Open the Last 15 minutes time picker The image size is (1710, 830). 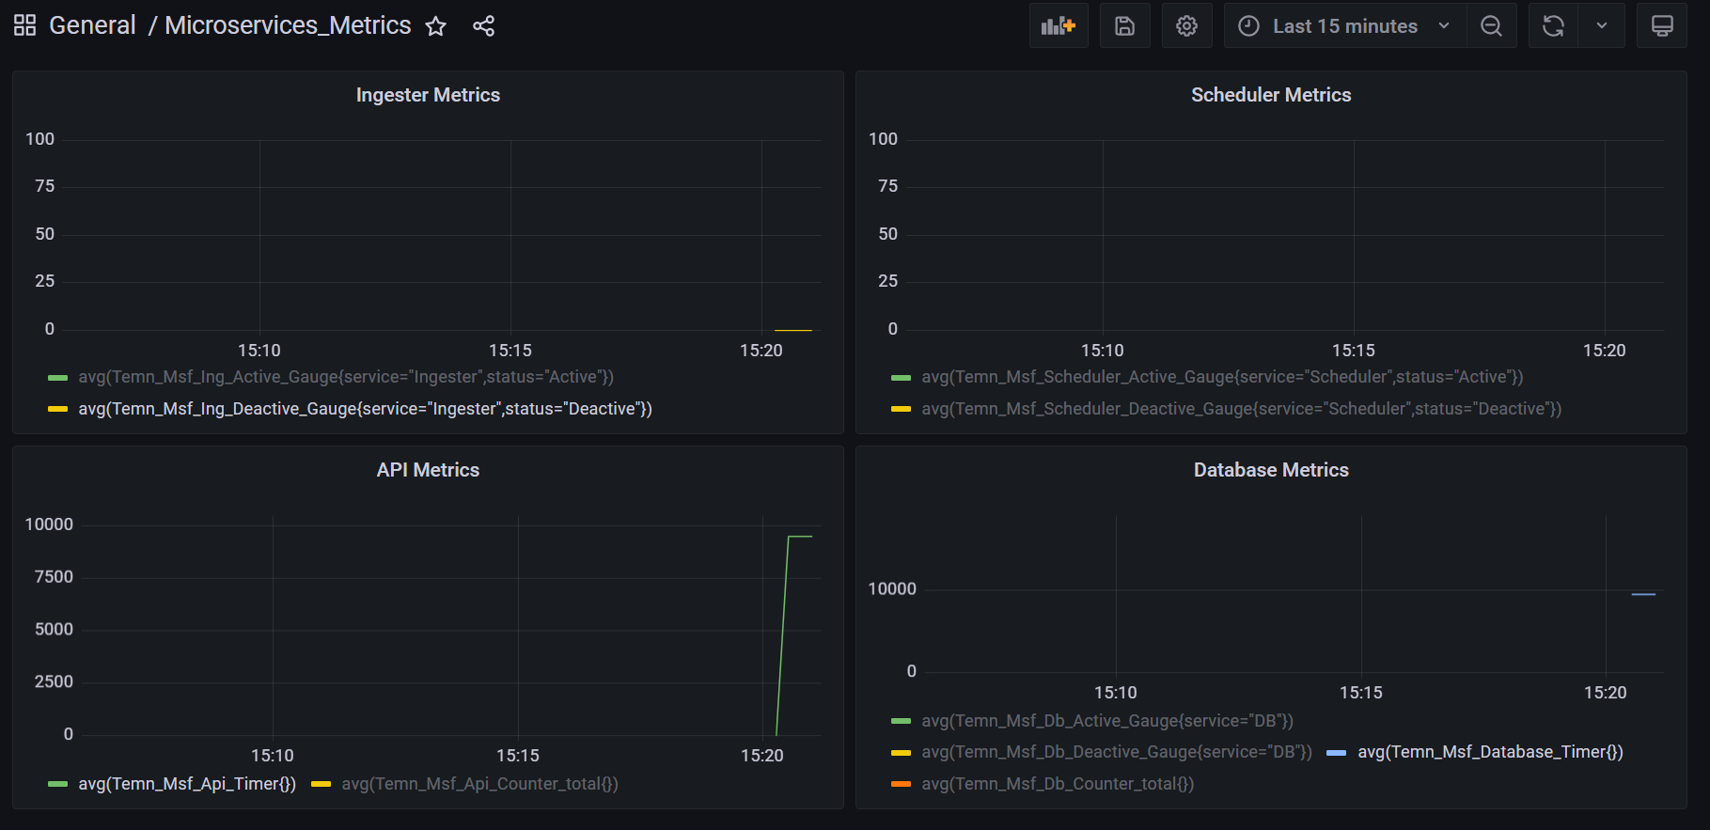(1343, 26)
